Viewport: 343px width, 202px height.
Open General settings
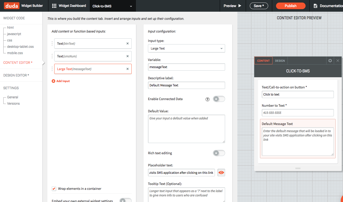coord(13,97)
